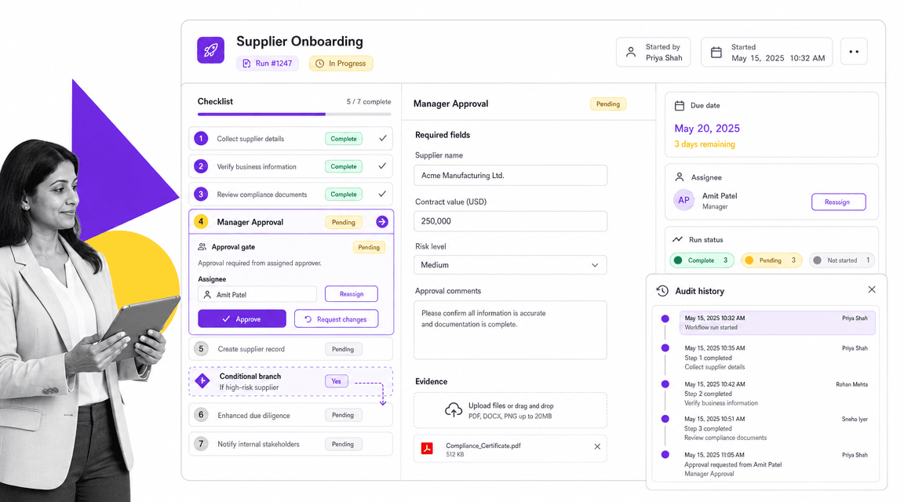Click the Upload files link
The width and height of the screenshot is (904, 502).
487,406
